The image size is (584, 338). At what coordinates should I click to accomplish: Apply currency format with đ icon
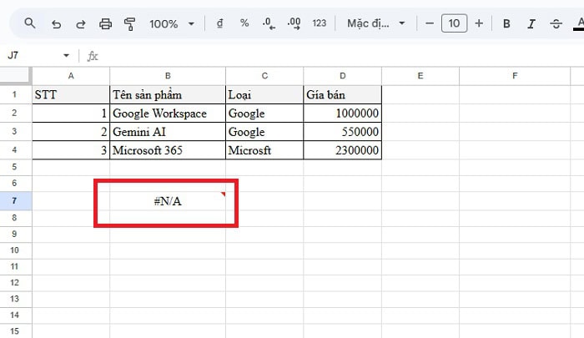tap(219, 23)
